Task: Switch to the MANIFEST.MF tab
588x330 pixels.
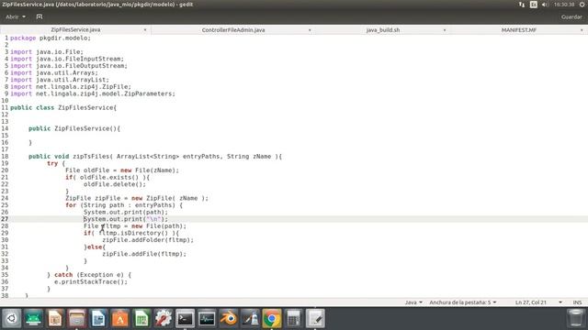Action: 518,30
